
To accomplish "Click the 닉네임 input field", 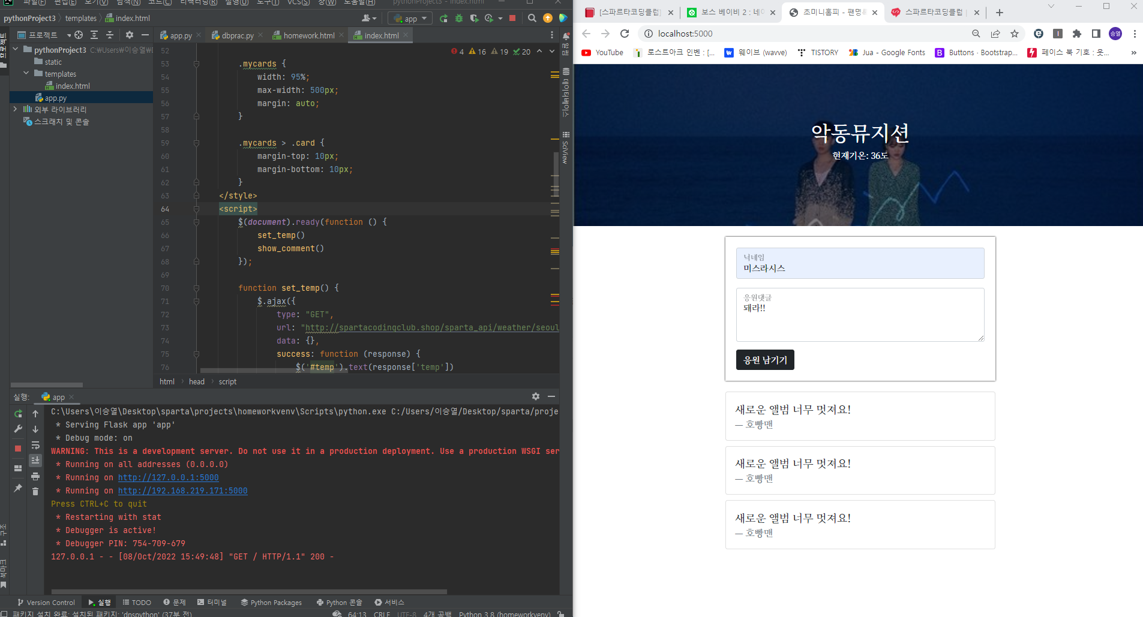I will 860,263.
